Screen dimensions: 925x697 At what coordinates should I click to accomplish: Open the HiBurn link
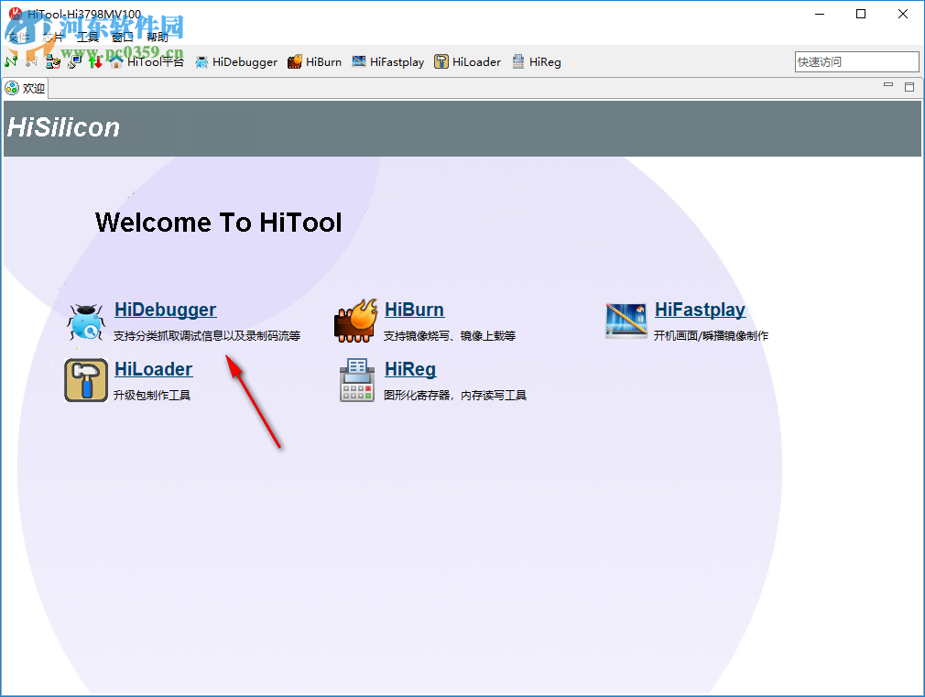[x=414, y=310]
